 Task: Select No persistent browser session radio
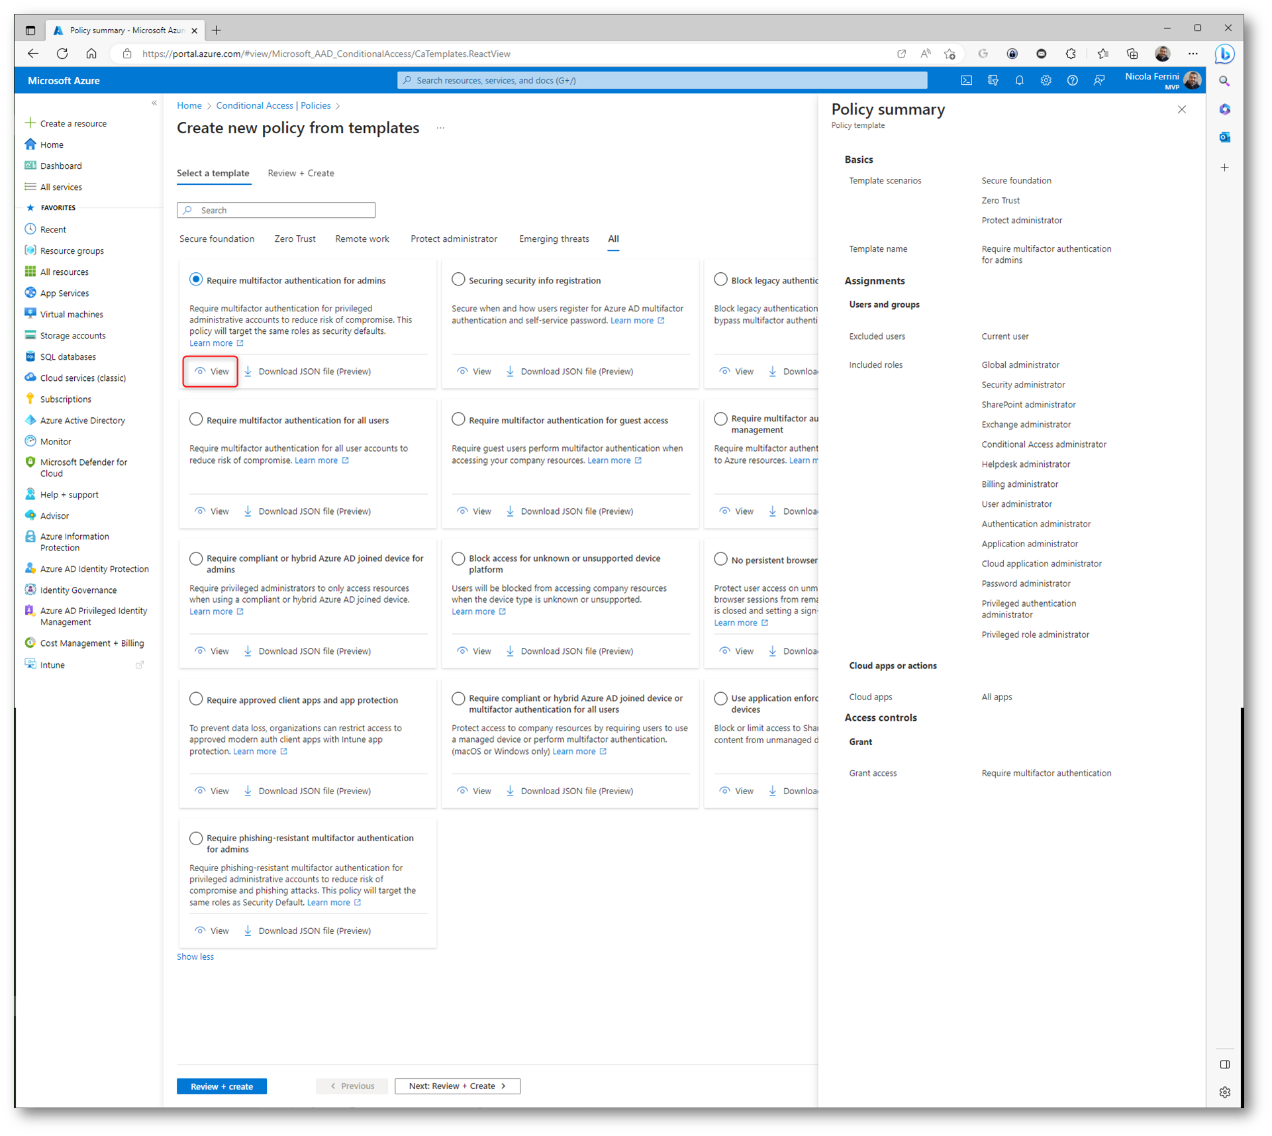click(x=720, y=559)
